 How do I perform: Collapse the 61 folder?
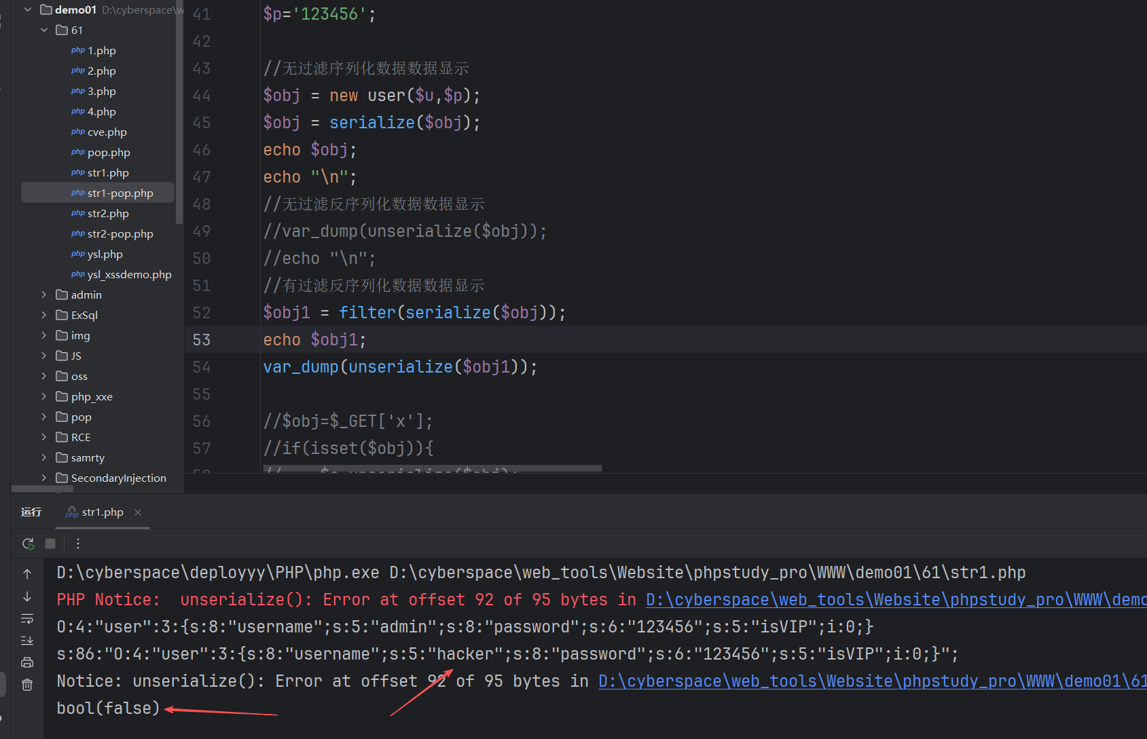pyautogui.click(x=44, y=30)
